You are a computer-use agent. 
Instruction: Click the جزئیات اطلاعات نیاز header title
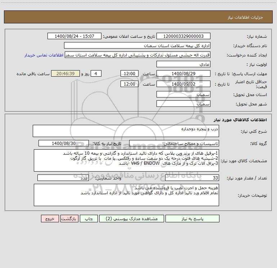pos(245,17)
